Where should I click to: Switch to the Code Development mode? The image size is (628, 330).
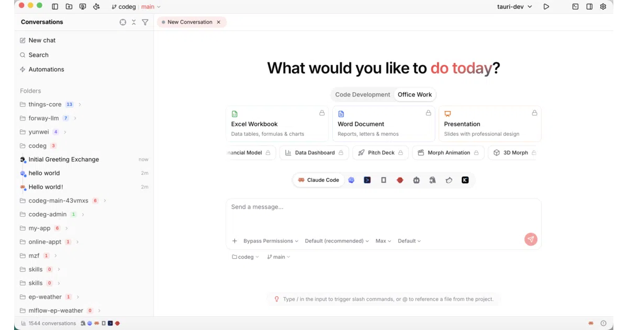click(363, 95)
